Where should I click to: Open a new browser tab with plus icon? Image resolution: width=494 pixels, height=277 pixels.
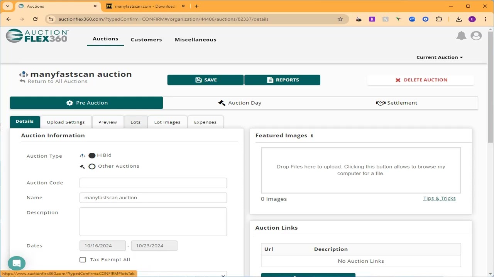[x=196, y=6]
